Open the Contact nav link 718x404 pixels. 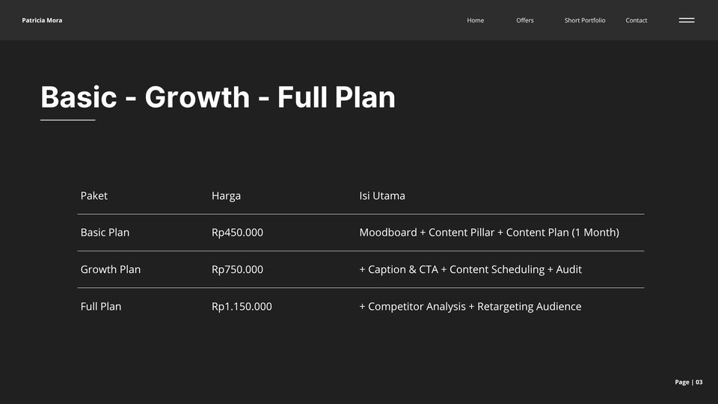[636, 20]
